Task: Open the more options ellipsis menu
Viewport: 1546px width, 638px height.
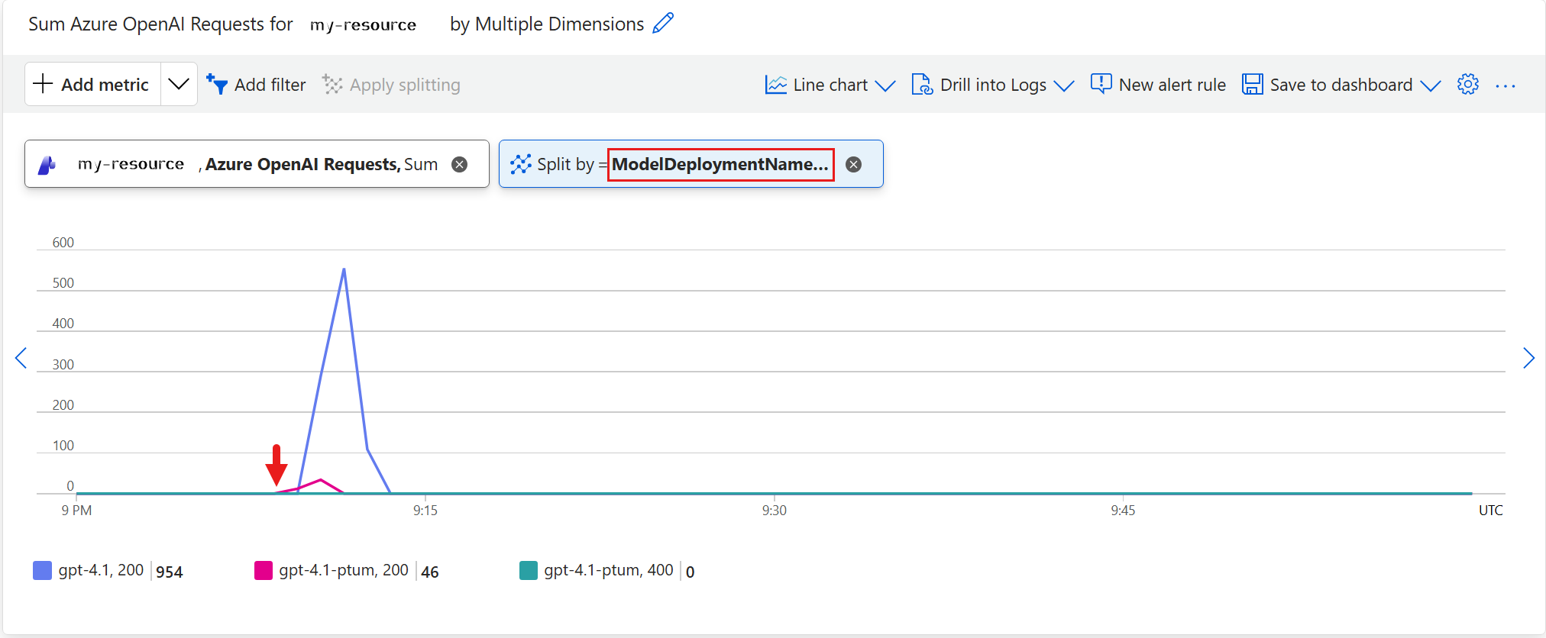Action: pyautogui.click(x=1505, y=85)
